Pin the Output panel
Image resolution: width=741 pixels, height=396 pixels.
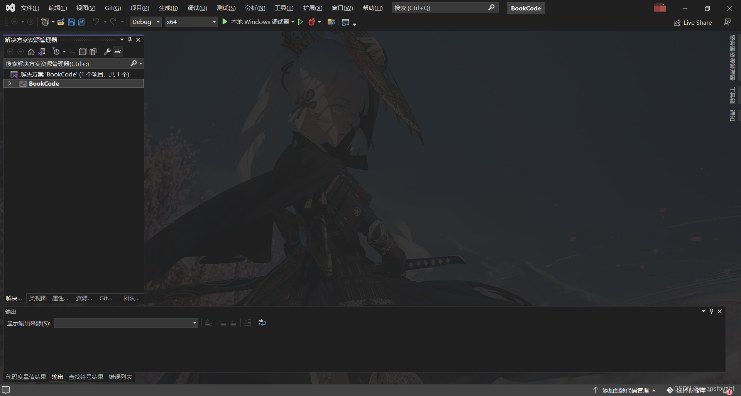point(712,311)
